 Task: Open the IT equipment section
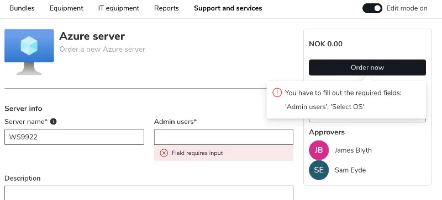(x=119, y=8)
